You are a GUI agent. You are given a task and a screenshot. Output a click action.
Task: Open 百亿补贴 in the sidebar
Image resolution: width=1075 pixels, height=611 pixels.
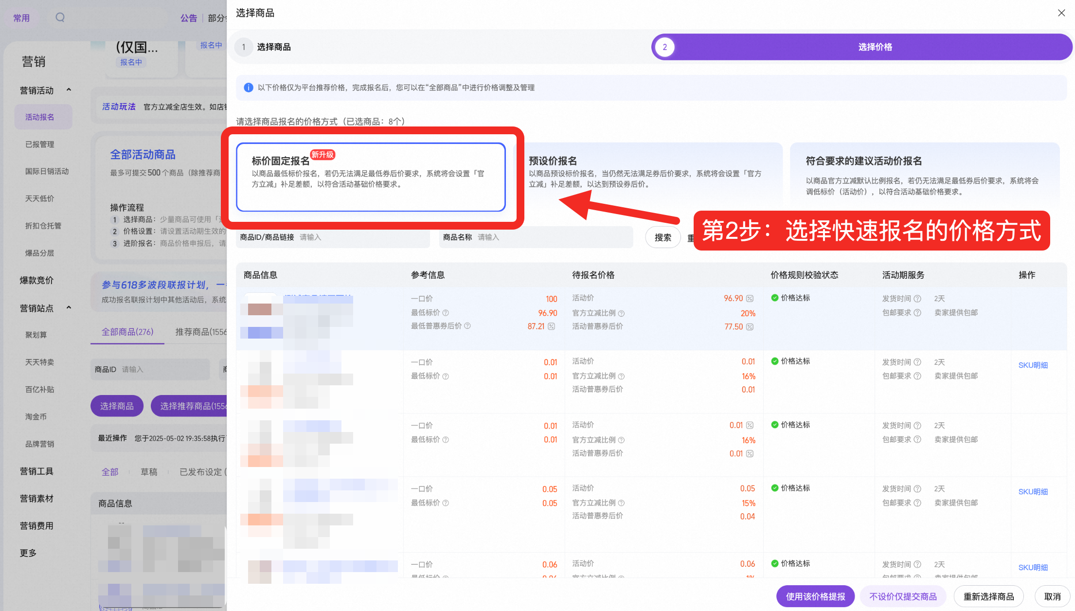[40, 390]
